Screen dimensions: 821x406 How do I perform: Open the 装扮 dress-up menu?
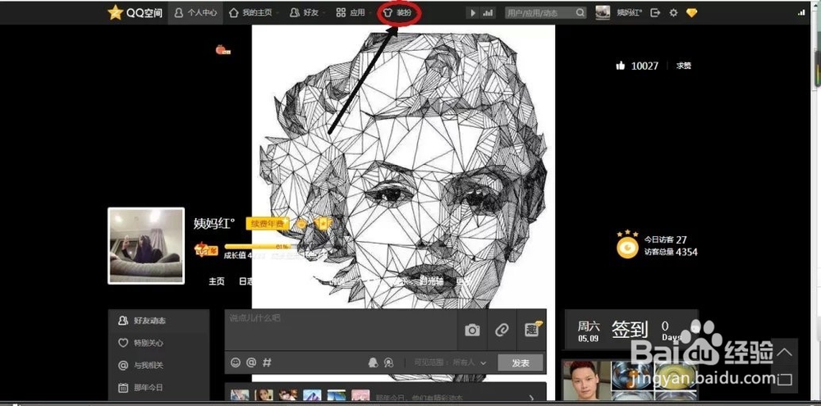point(399,13)
